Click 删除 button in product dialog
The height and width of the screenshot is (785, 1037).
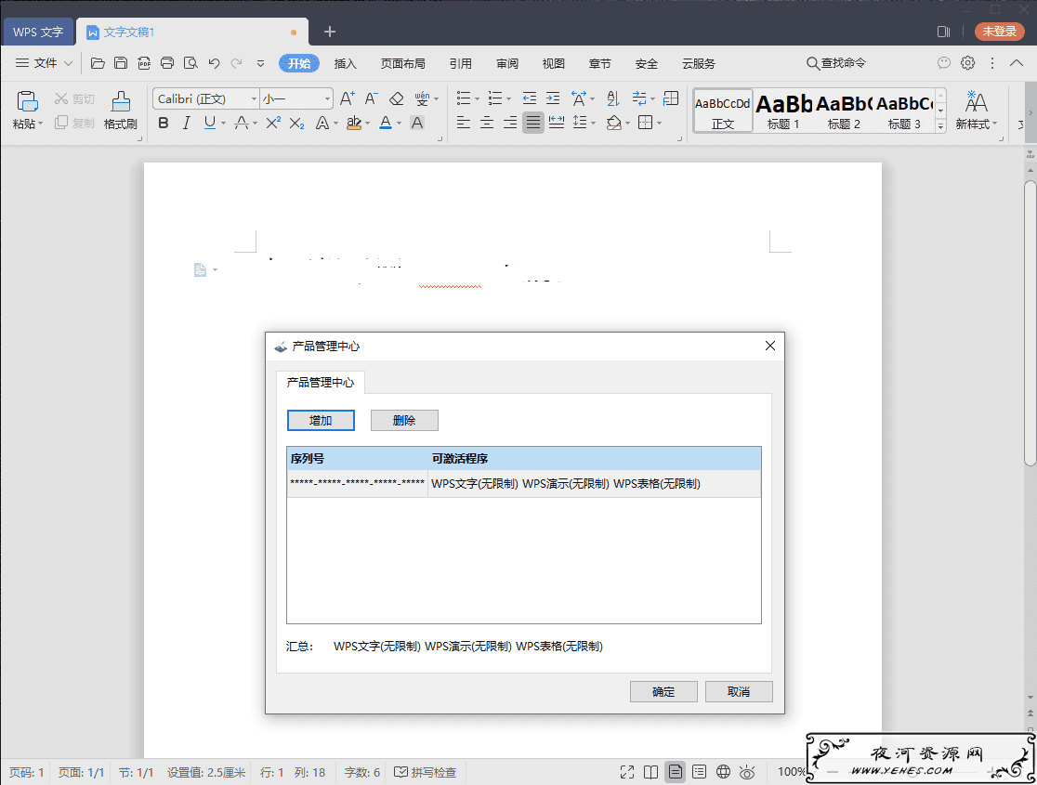coord(404,420)
